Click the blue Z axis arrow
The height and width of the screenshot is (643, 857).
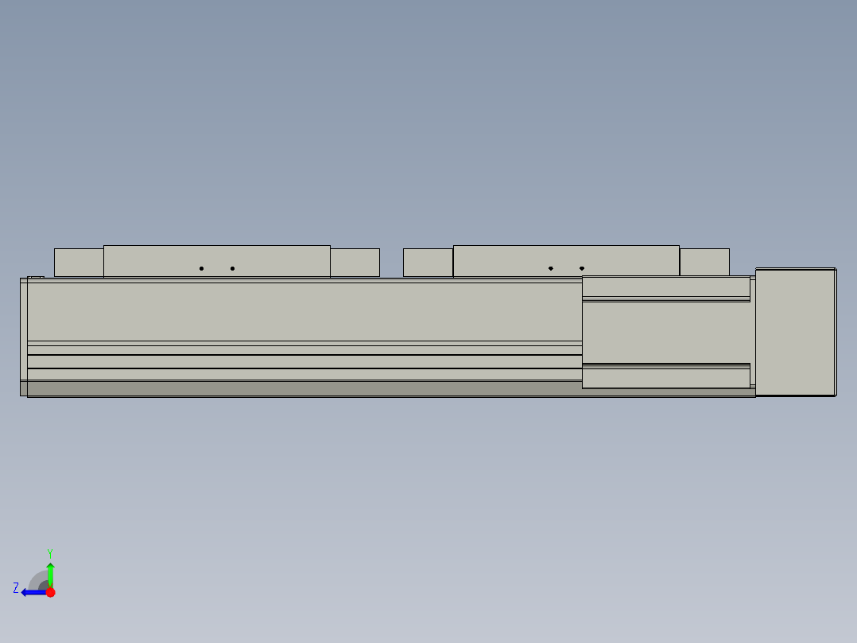pyautogui.click(x=34, y=593)
